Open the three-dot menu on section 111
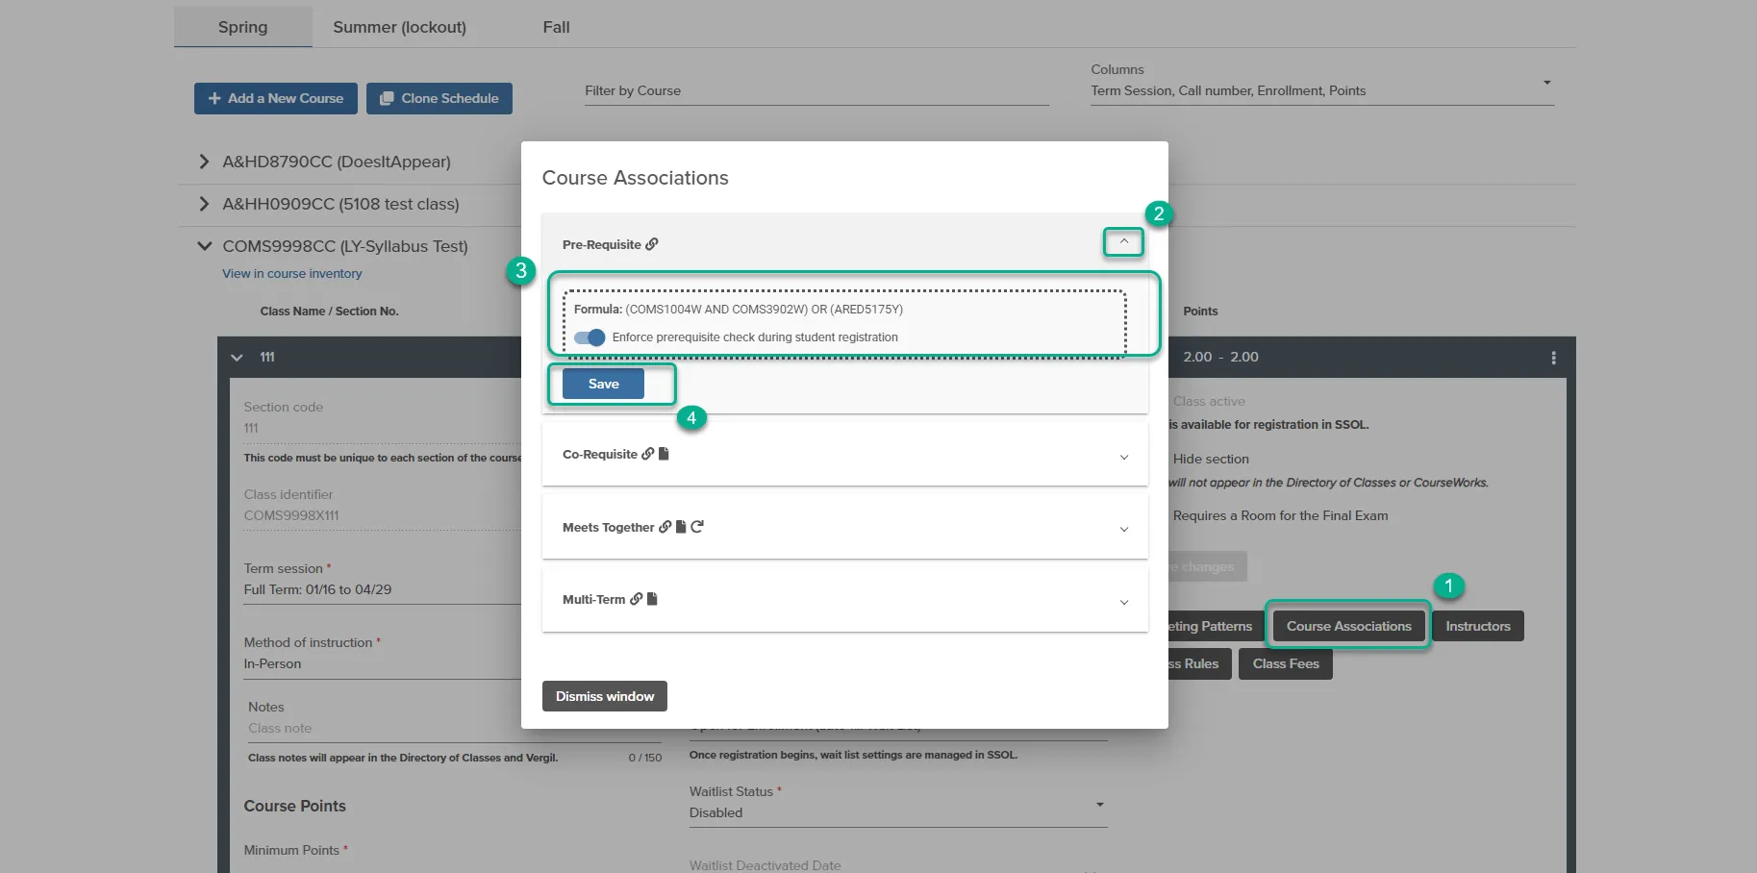 pos(1553,358)
